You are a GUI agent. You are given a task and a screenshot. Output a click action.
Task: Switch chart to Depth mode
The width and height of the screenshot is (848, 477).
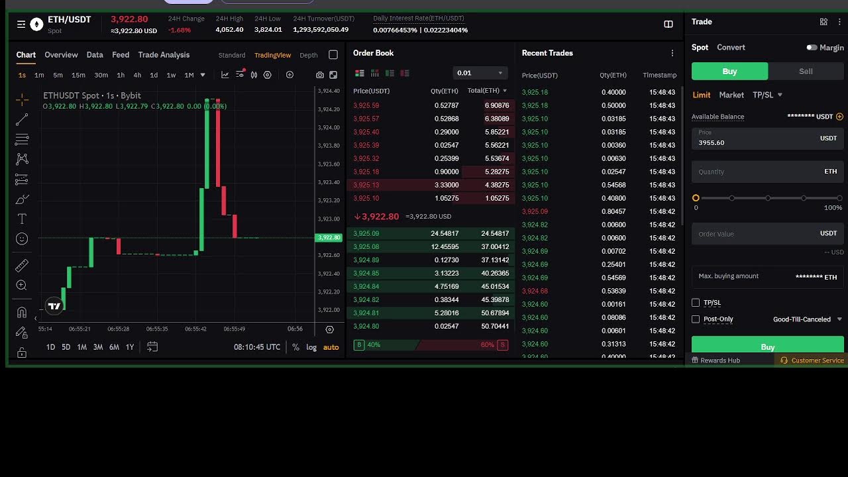(x=309, y=55)
